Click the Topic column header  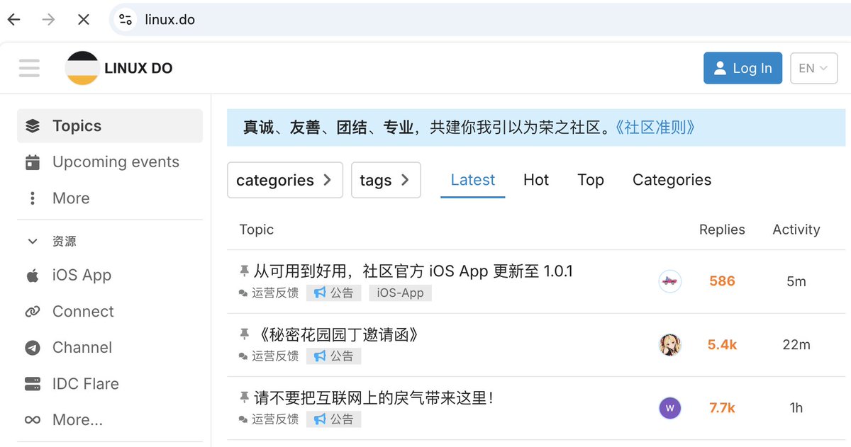pos(257,230)
